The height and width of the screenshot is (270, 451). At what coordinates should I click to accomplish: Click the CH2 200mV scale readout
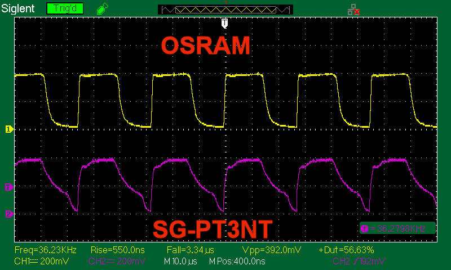point(117,261)
